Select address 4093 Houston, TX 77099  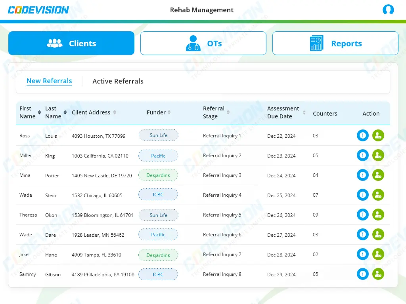coord(98,136)
